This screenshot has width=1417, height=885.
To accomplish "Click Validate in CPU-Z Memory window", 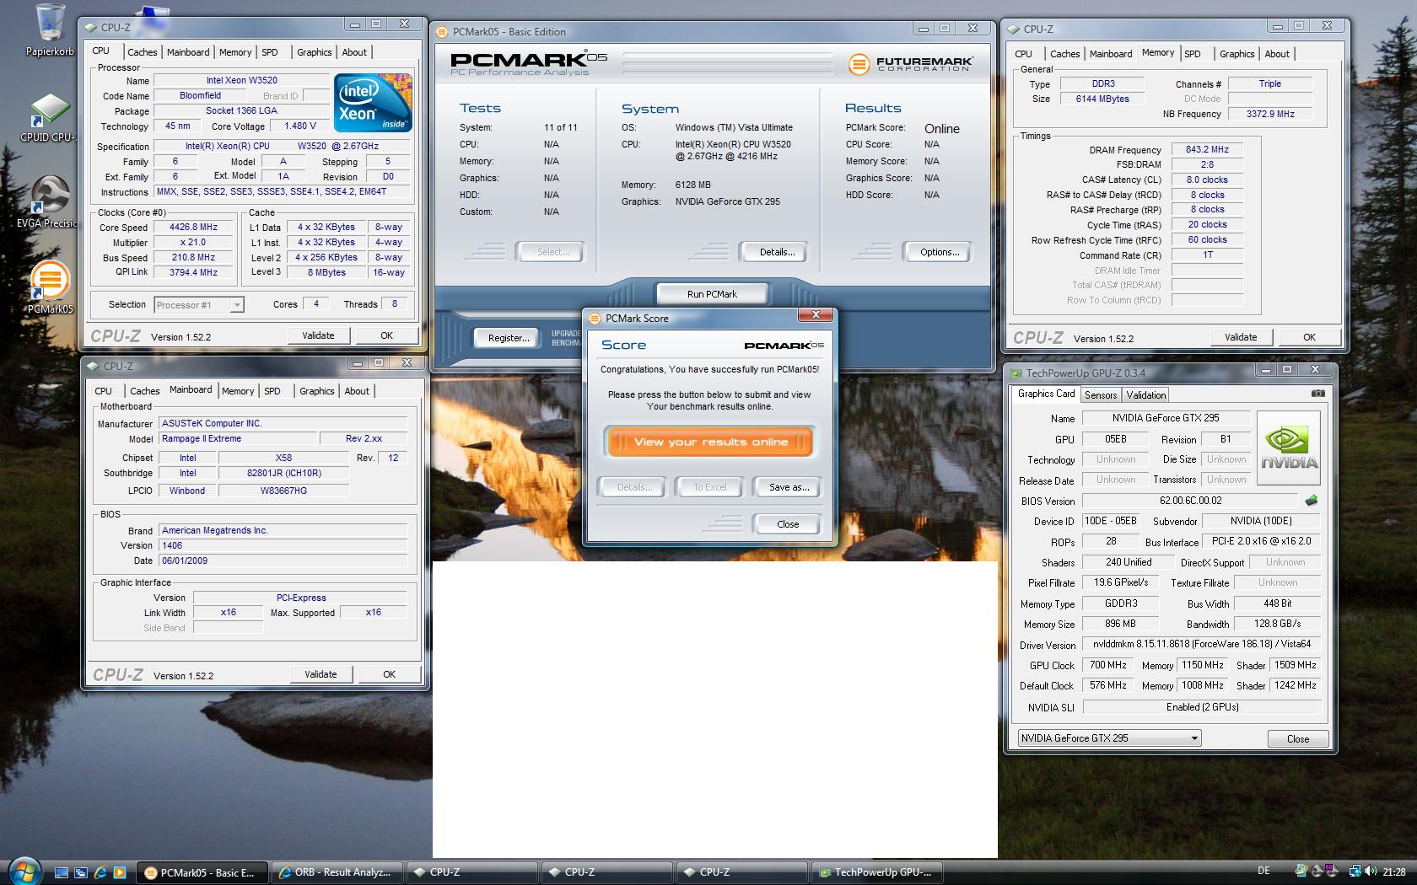I will [1240, 337].
